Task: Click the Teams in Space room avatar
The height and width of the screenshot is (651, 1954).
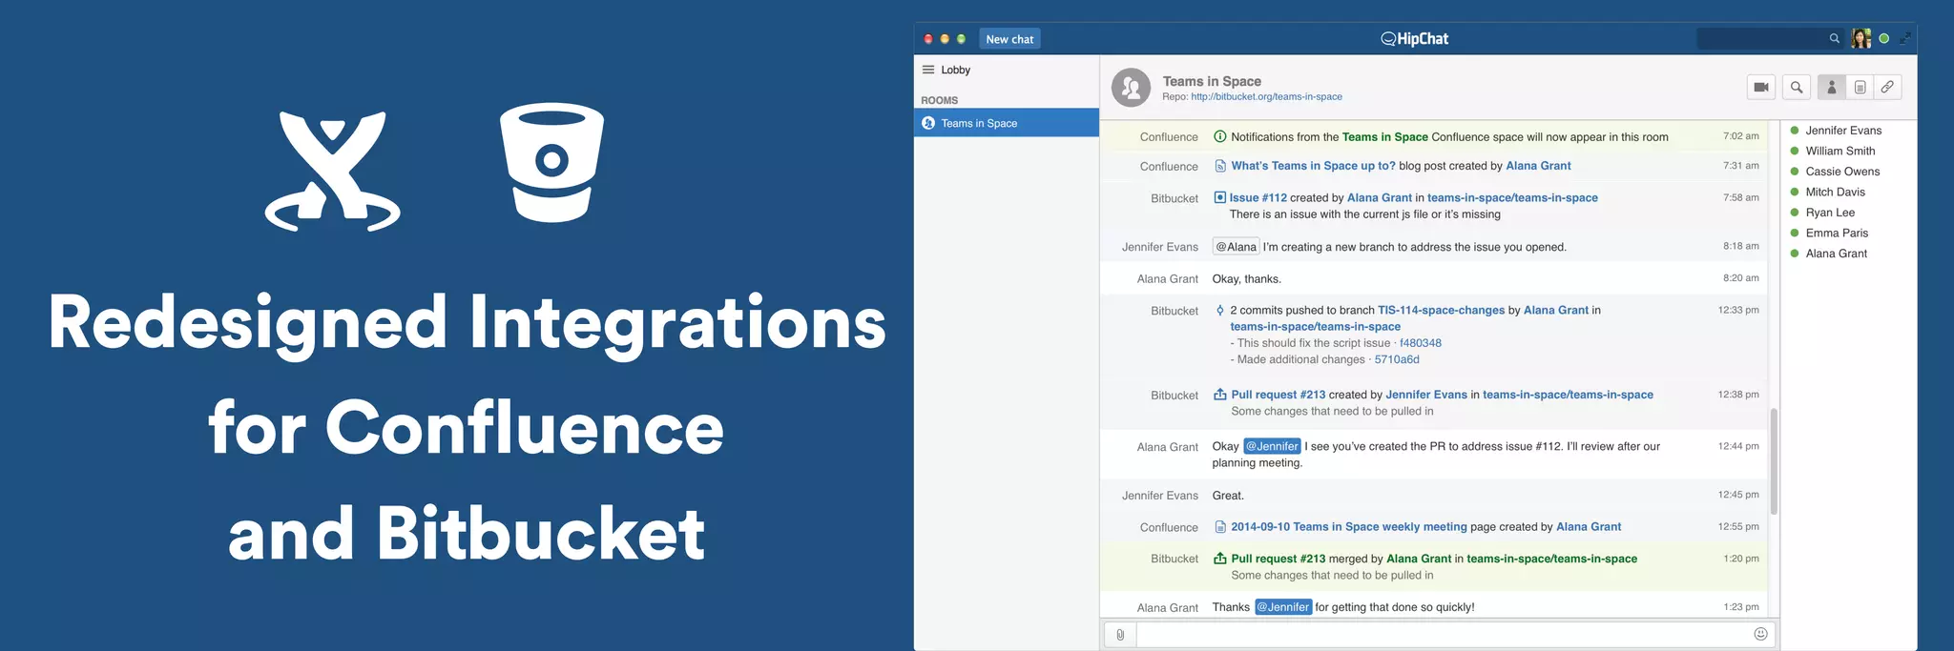Action: (1131, 88)
